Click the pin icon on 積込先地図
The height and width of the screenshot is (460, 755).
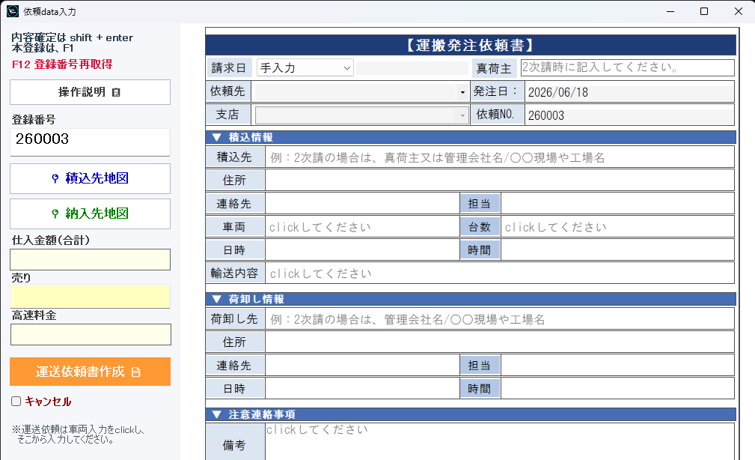click(x=55, y=178)
